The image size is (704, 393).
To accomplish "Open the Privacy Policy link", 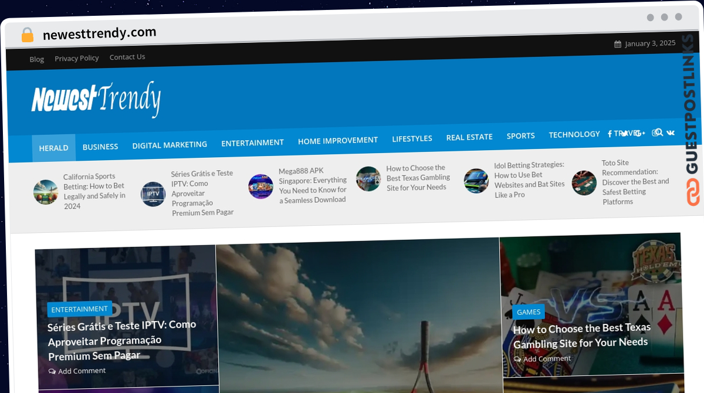I will coord(77,58).
